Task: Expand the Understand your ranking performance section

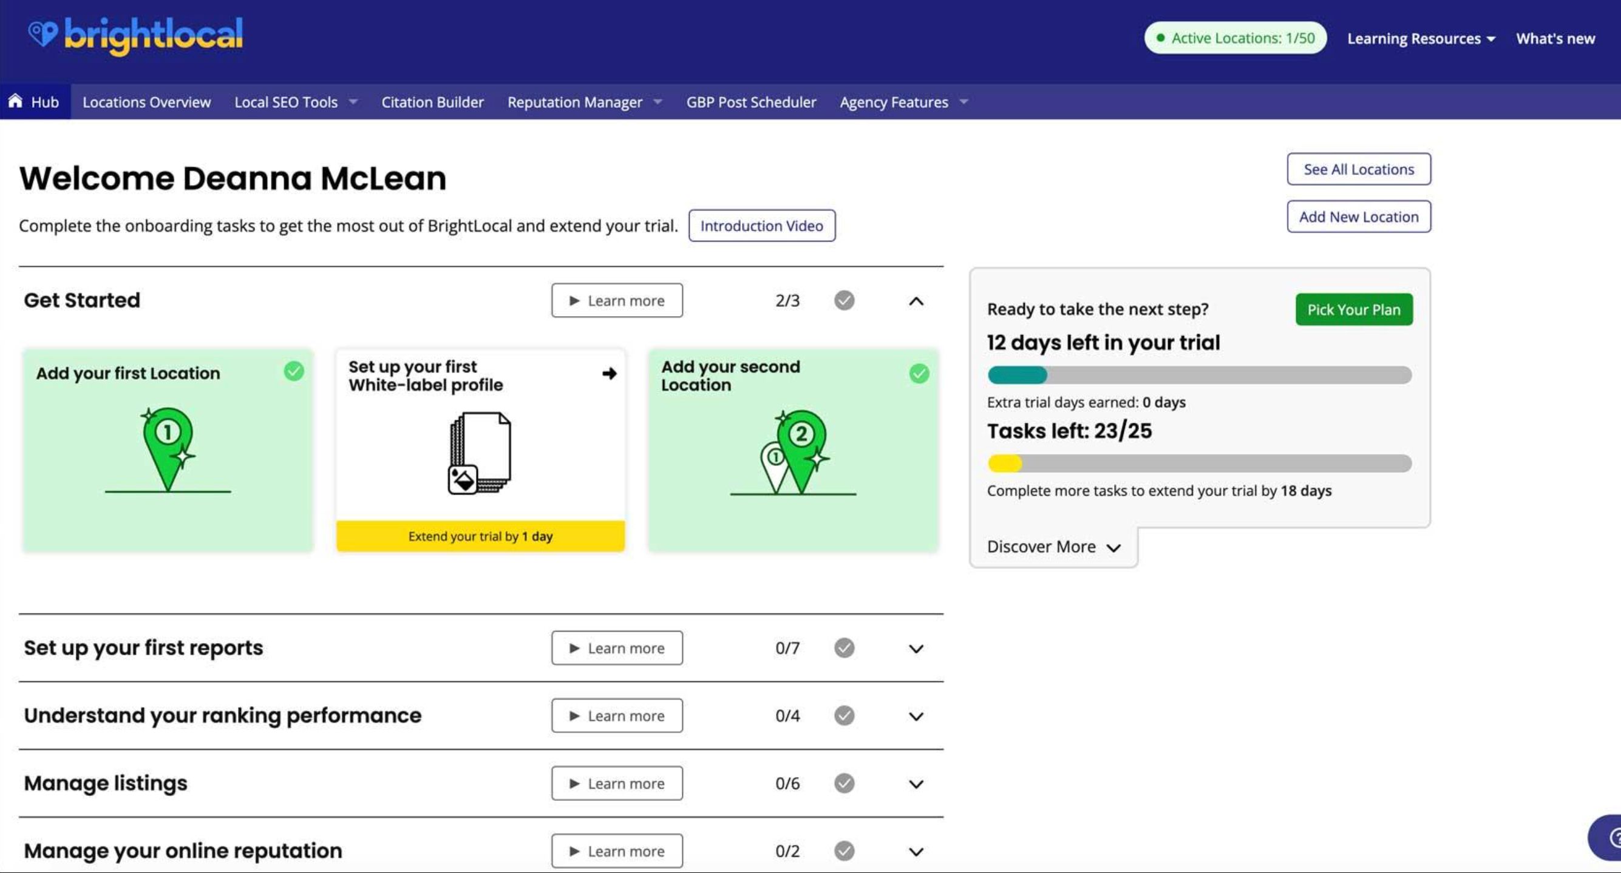Action: point(916,716)
